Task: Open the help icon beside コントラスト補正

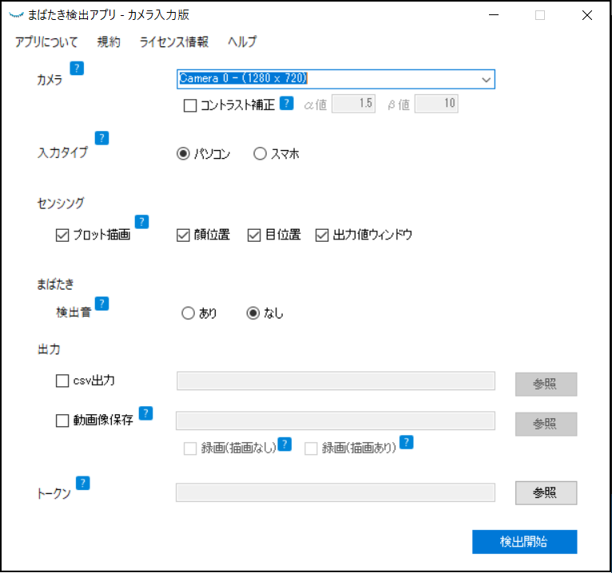Action: pos(287,103)
